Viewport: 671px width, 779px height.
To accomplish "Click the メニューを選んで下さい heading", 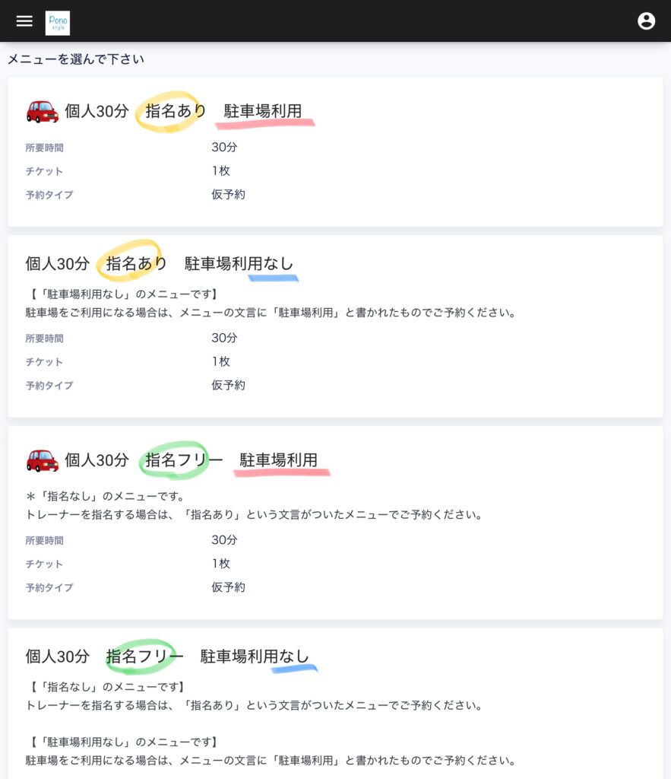I will (x=76, y=59).
